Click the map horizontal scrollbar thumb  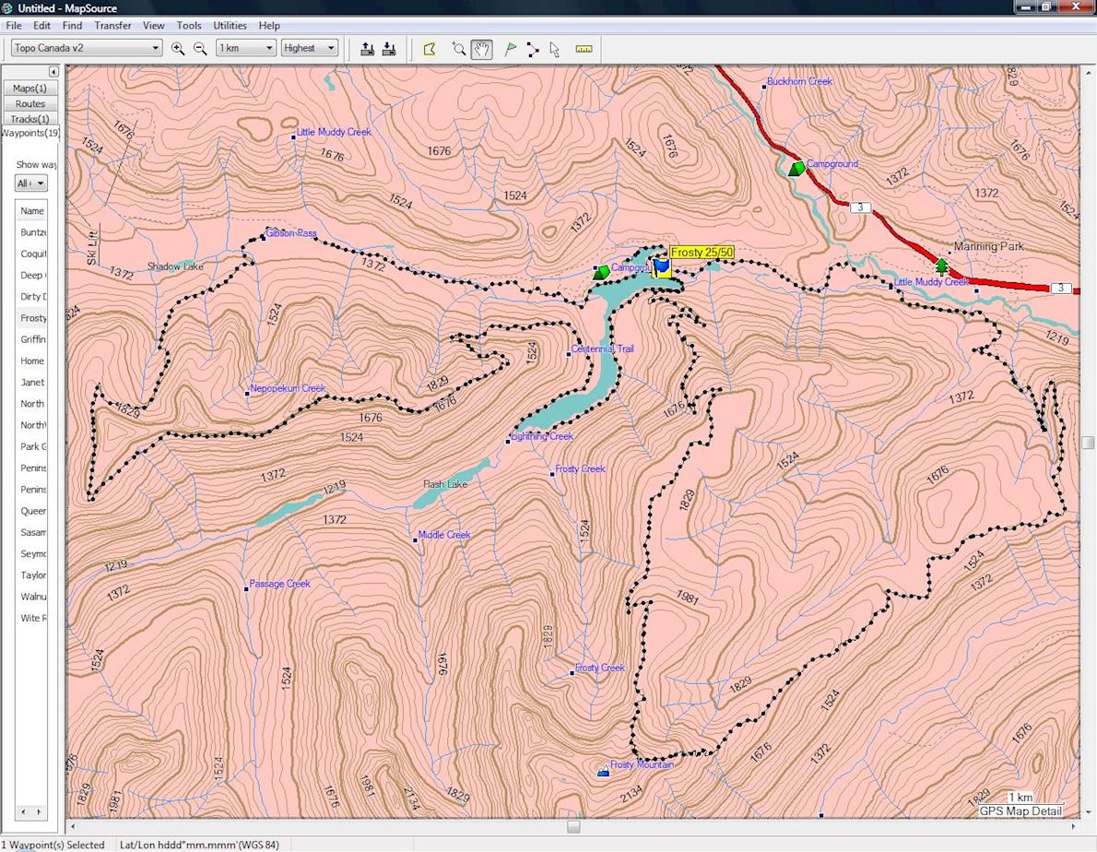(573, 827)
